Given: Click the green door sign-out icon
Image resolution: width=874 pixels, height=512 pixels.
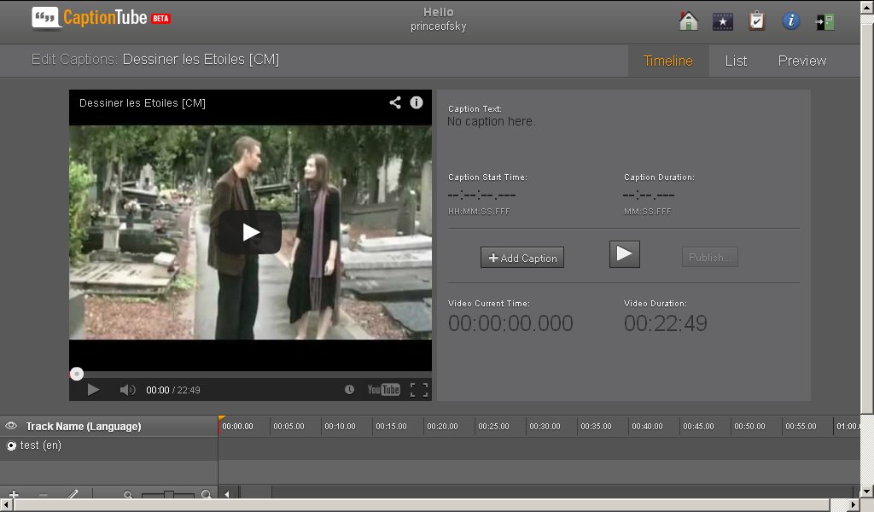Looking at the screenshot, I should point(825,21).
